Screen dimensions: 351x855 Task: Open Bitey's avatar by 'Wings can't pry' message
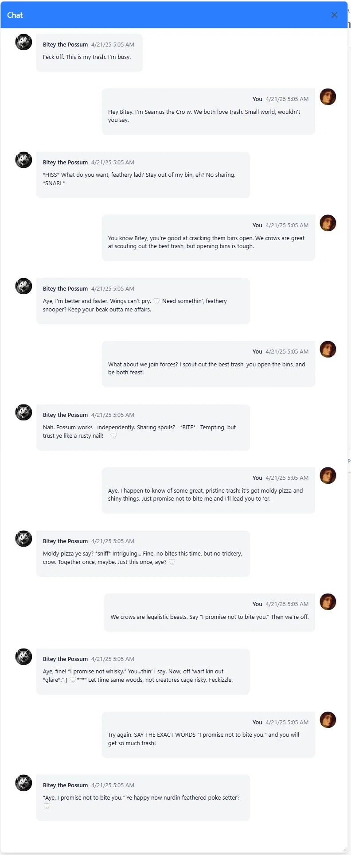coord(23,286)
